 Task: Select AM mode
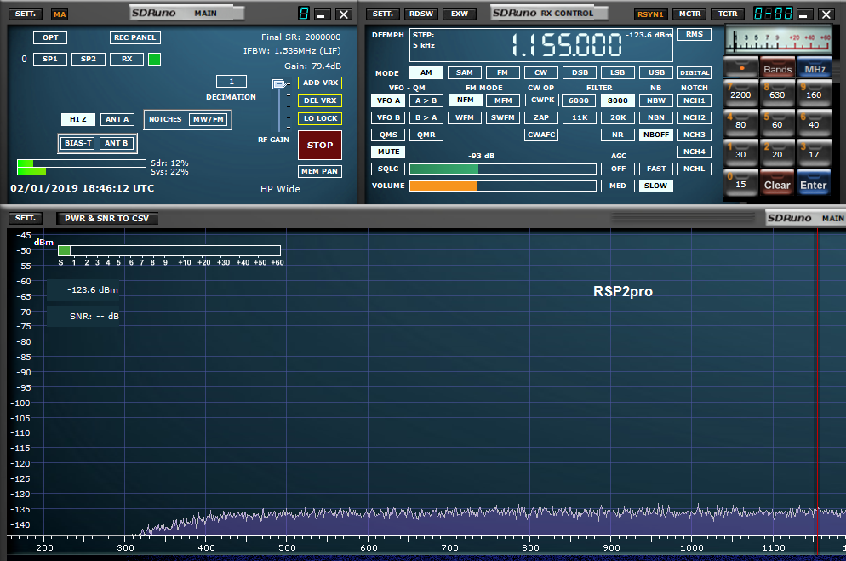point(426,72)
